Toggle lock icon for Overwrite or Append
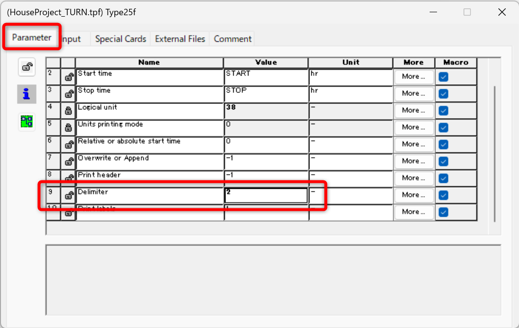Screen dimensions: 519x328 69,161
